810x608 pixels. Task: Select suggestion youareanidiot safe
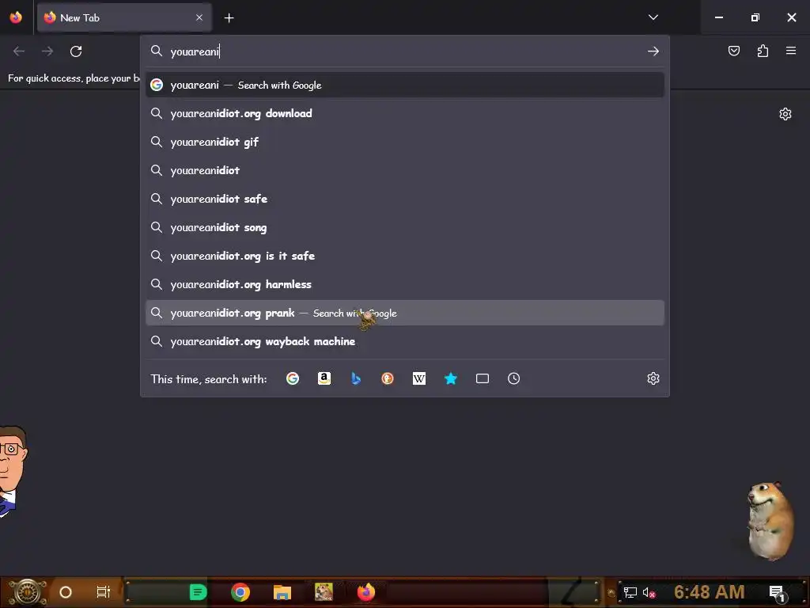click(405, 199)
